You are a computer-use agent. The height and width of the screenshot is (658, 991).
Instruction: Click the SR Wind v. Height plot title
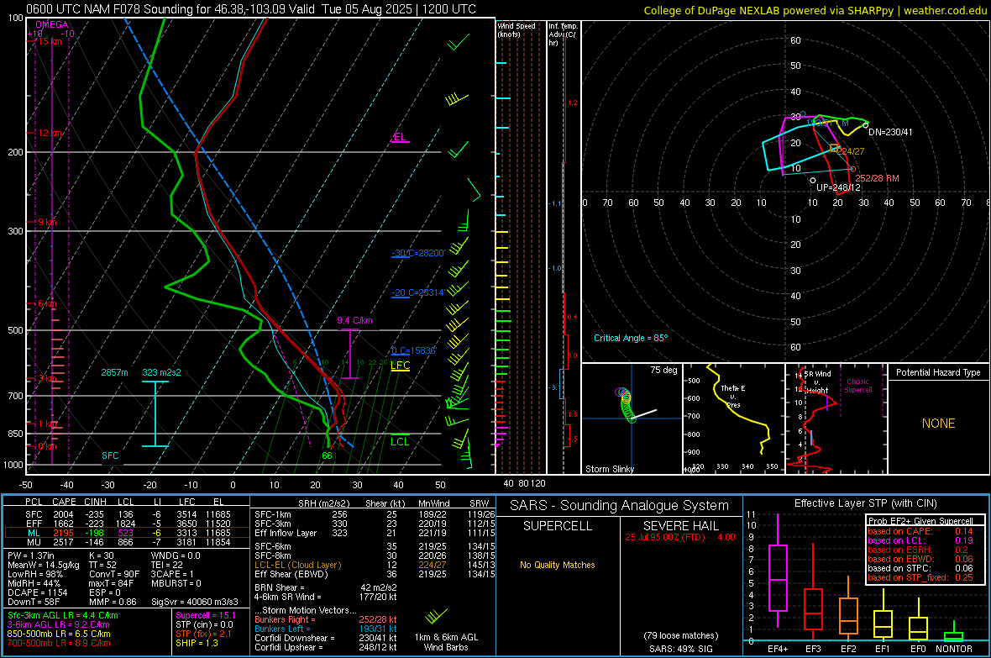[817, 382]
